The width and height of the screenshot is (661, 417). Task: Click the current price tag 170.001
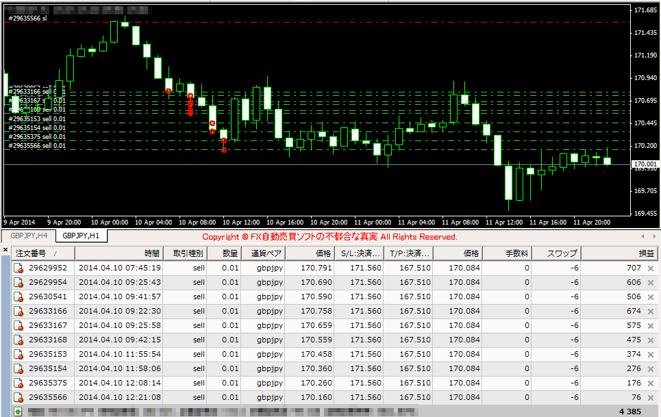645,164
